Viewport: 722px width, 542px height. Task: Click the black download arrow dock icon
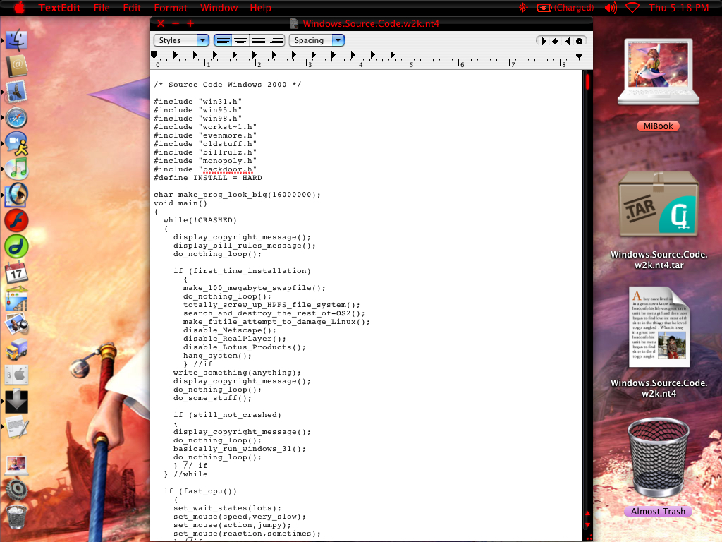tap(17, 401)
